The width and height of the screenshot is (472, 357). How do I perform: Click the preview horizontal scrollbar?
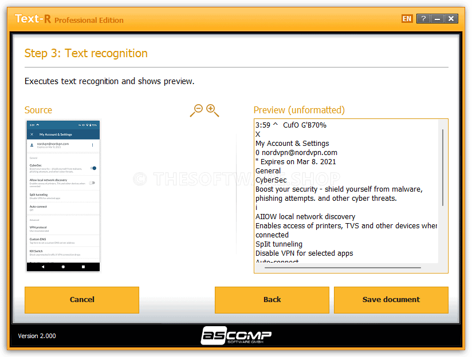(x=343, y=267)
